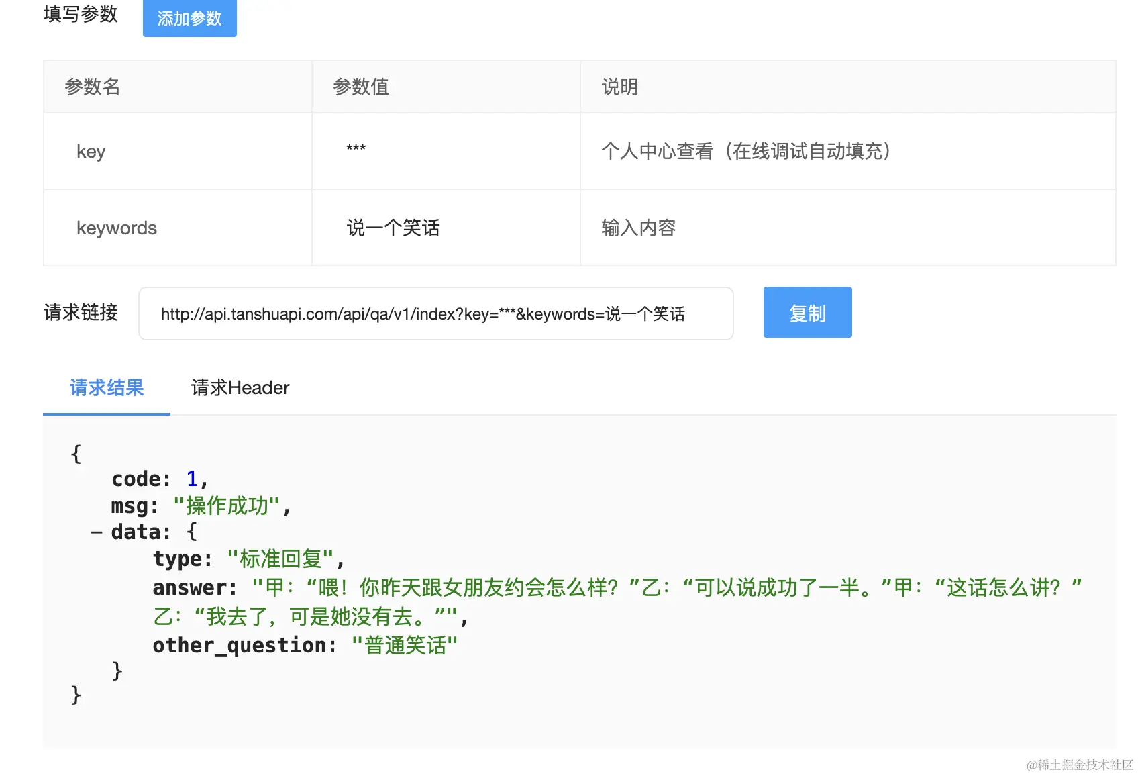Select the code: 1 line
1138x776 pixels.
(160, 479)
